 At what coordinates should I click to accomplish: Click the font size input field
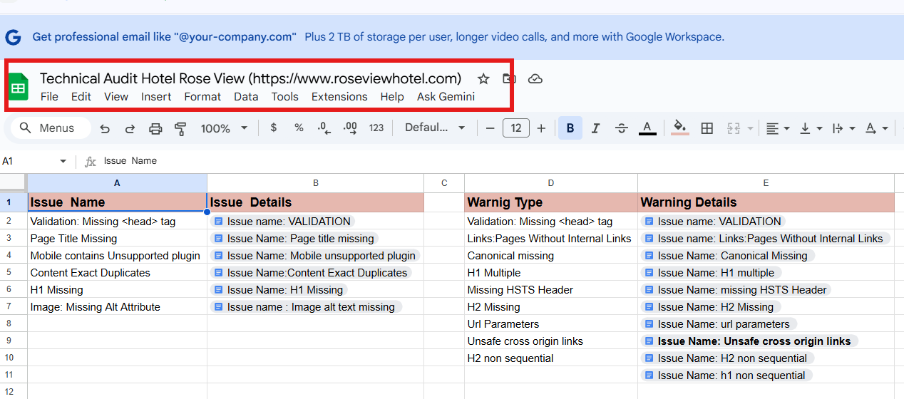click(515, 128)
